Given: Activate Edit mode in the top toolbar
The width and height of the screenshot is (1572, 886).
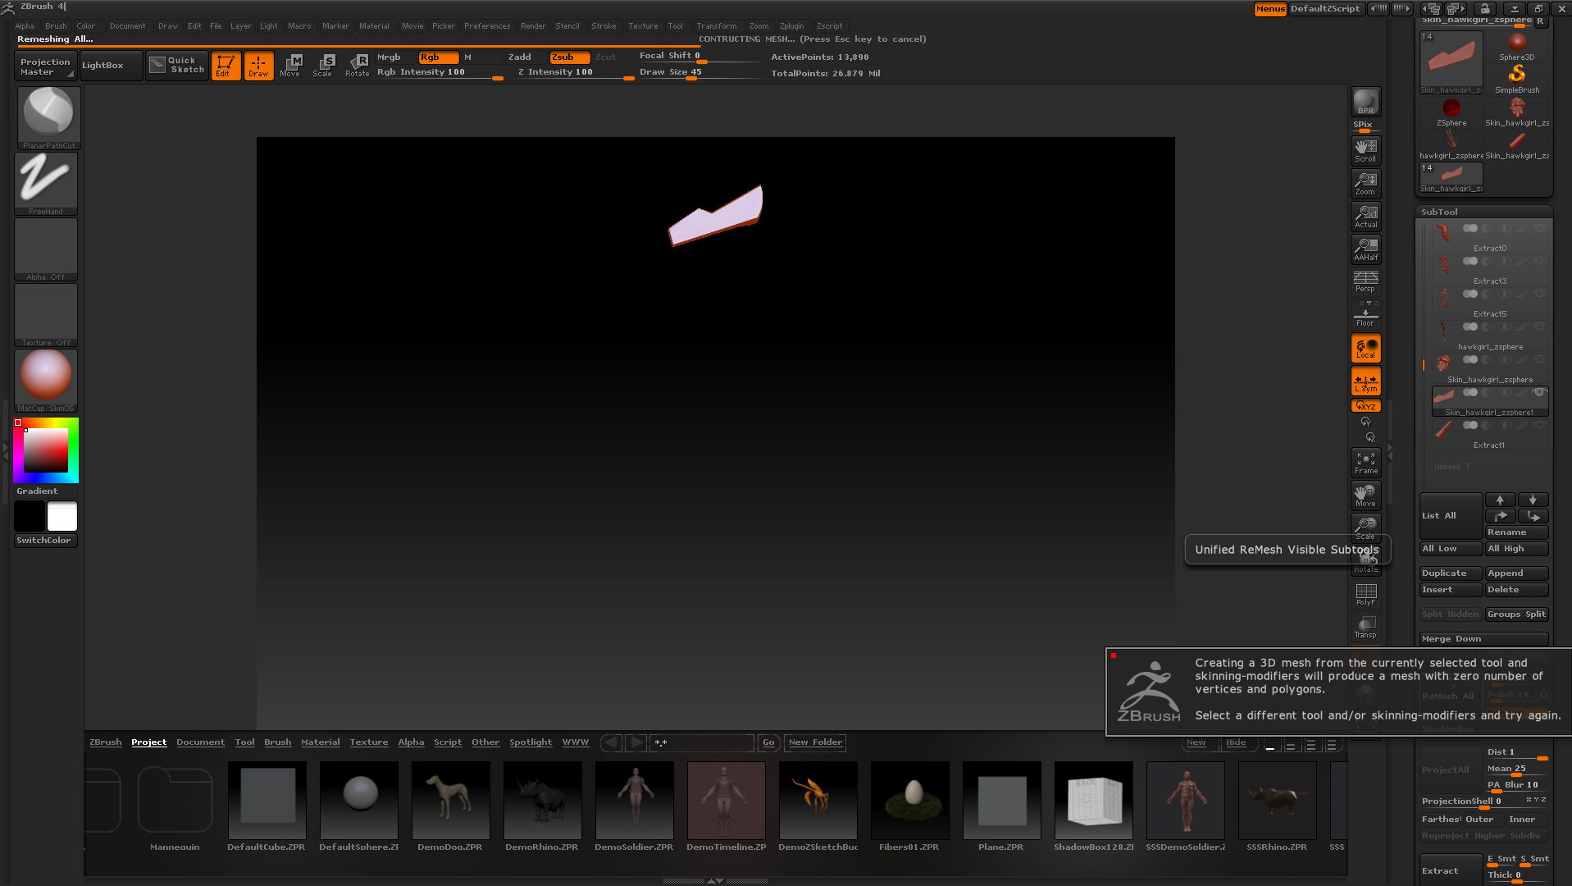Looking at the screenshot, I should 226,66.
